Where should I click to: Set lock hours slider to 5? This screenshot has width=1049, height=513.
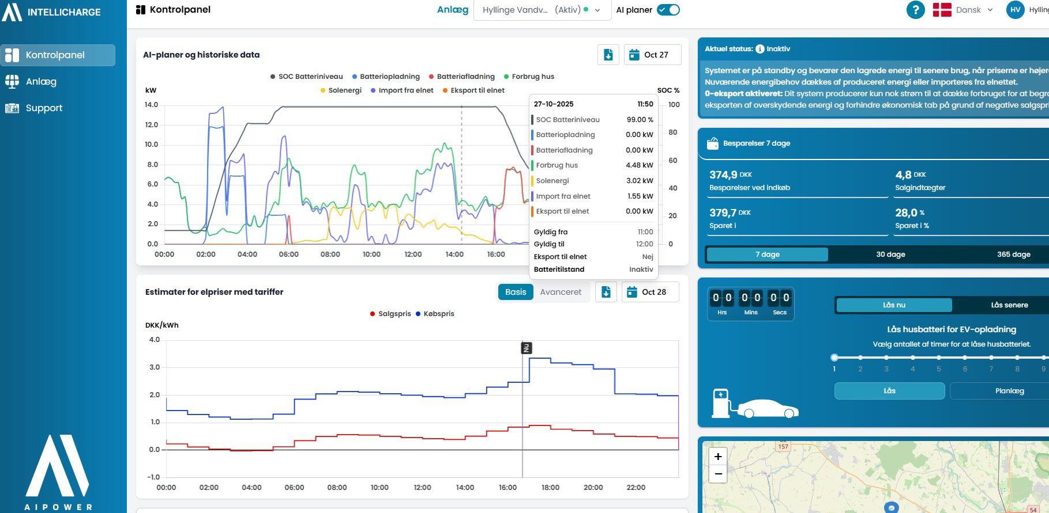click(x=938, y=358)
